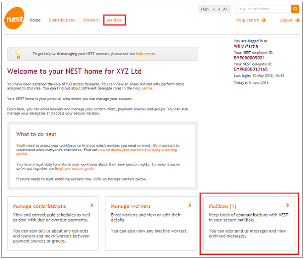Click 'Enrol workers and view or edit' text
This screenshot has height=259, width=304.
pos(146,215)
